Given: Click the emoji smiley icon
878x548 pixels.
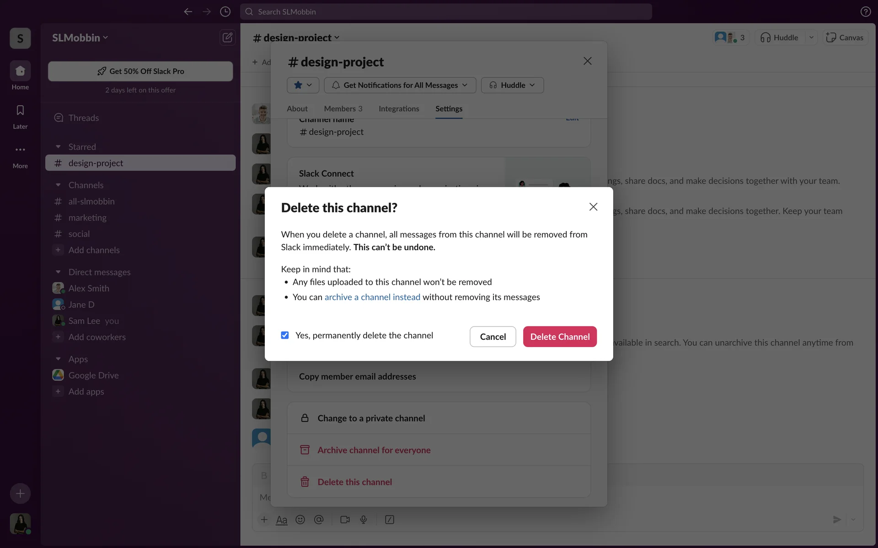Looking at the screenshot, I should pos(300,520).
